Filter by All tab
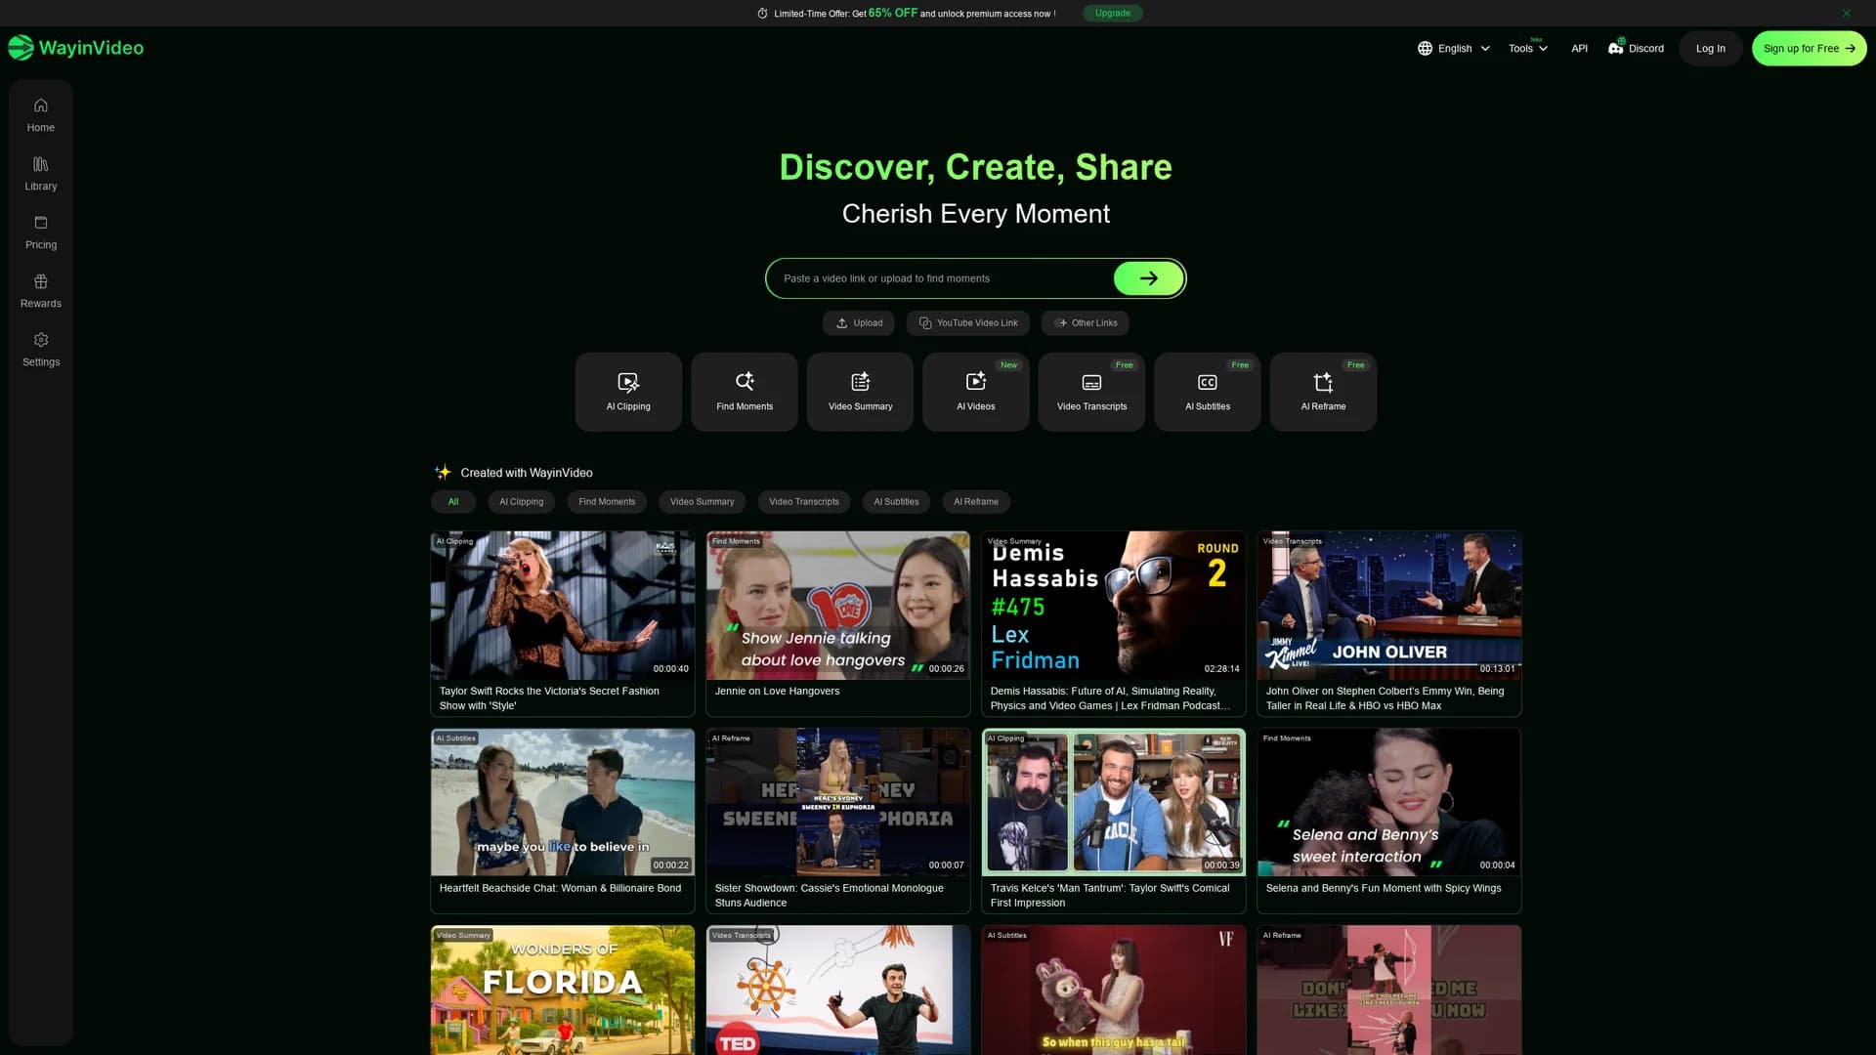The image size is (1876, 1055). point(453,501)
